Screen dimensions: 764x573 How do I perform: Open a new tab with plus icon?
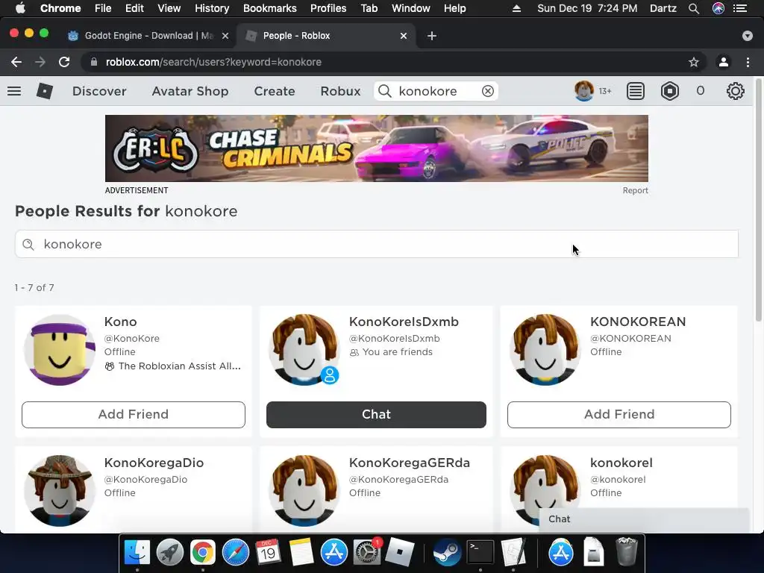click(432, 36)
